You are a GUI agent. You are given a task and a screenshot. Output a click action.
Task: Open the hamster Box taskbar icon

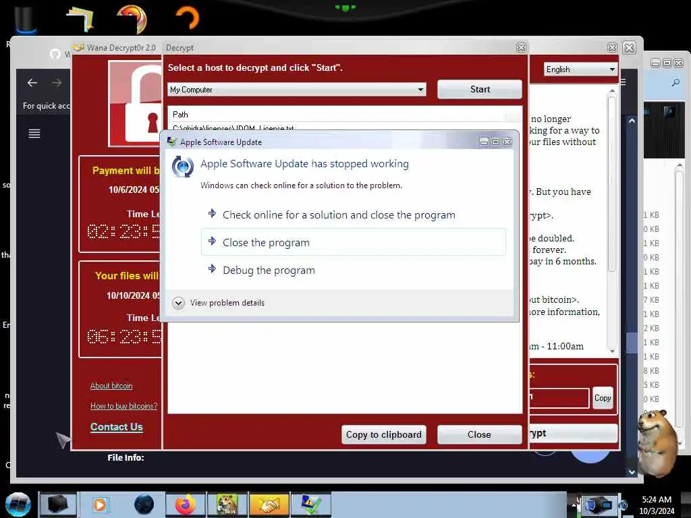pyautogui.click(x=227, y=505)
